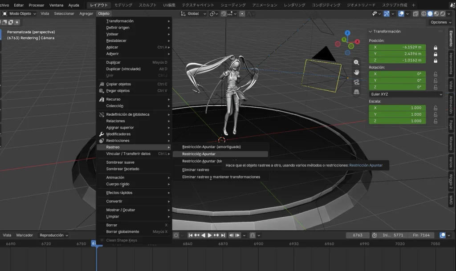
Task: Open gizmo options dropdown arrow
Action: point(393,14)
